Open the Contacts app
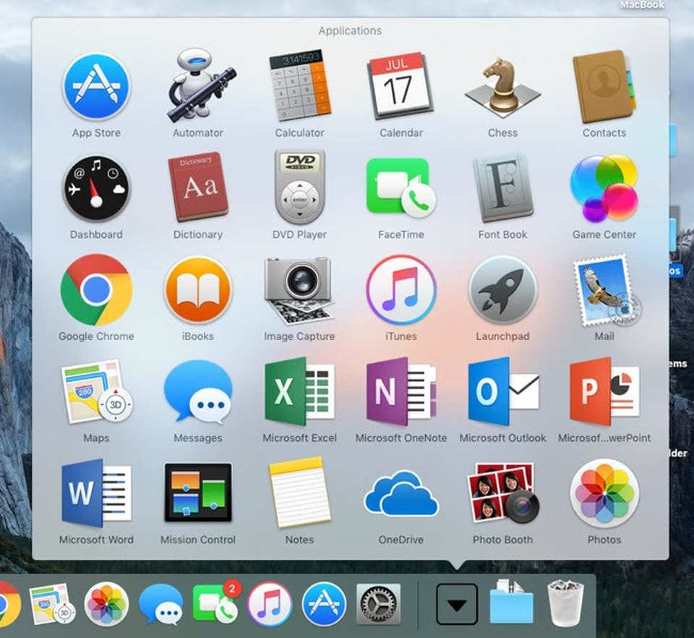The image size is (694, 638). pos(604,85)
